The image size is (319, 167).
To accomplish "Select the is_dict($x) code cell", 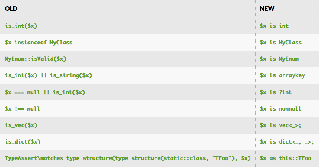I will 23,142.
